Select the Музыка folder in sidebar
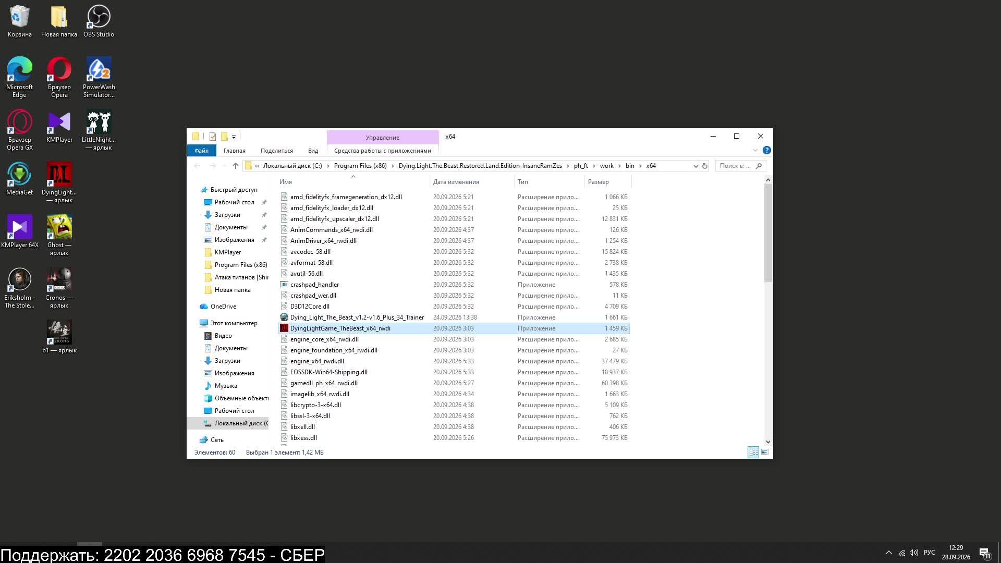The height and width of the screenshot is (563, 1001). pos(226,386)
